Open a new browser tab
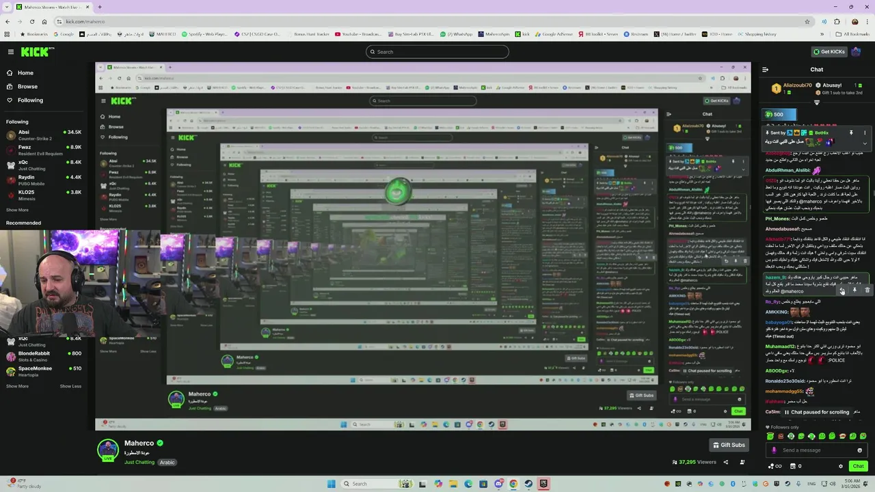The height and width of the screenshot is (492, 875). coord(100,7)
